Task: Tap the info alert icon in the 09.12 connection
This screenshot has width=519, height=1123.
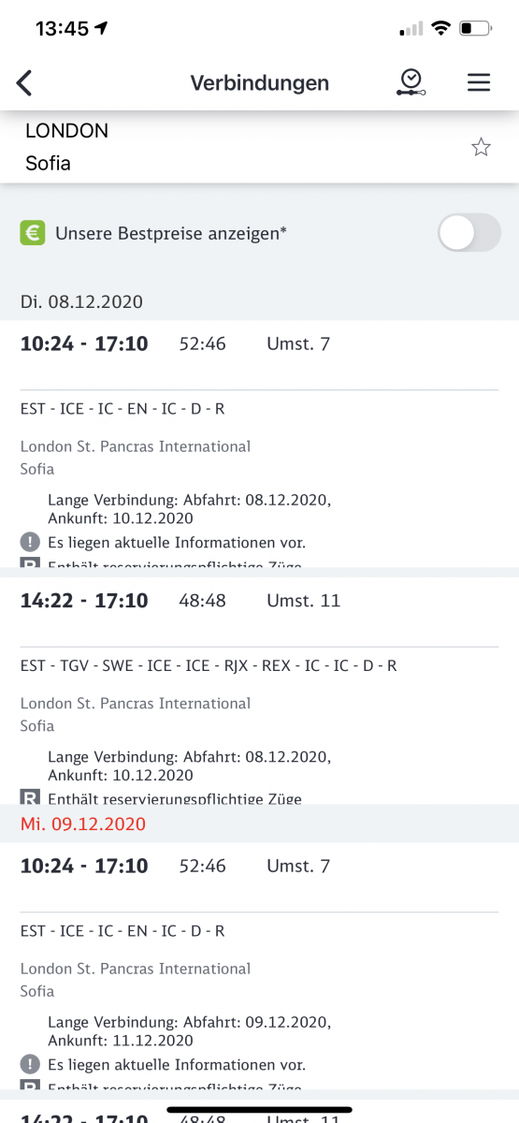Action: coord(30,1064)
